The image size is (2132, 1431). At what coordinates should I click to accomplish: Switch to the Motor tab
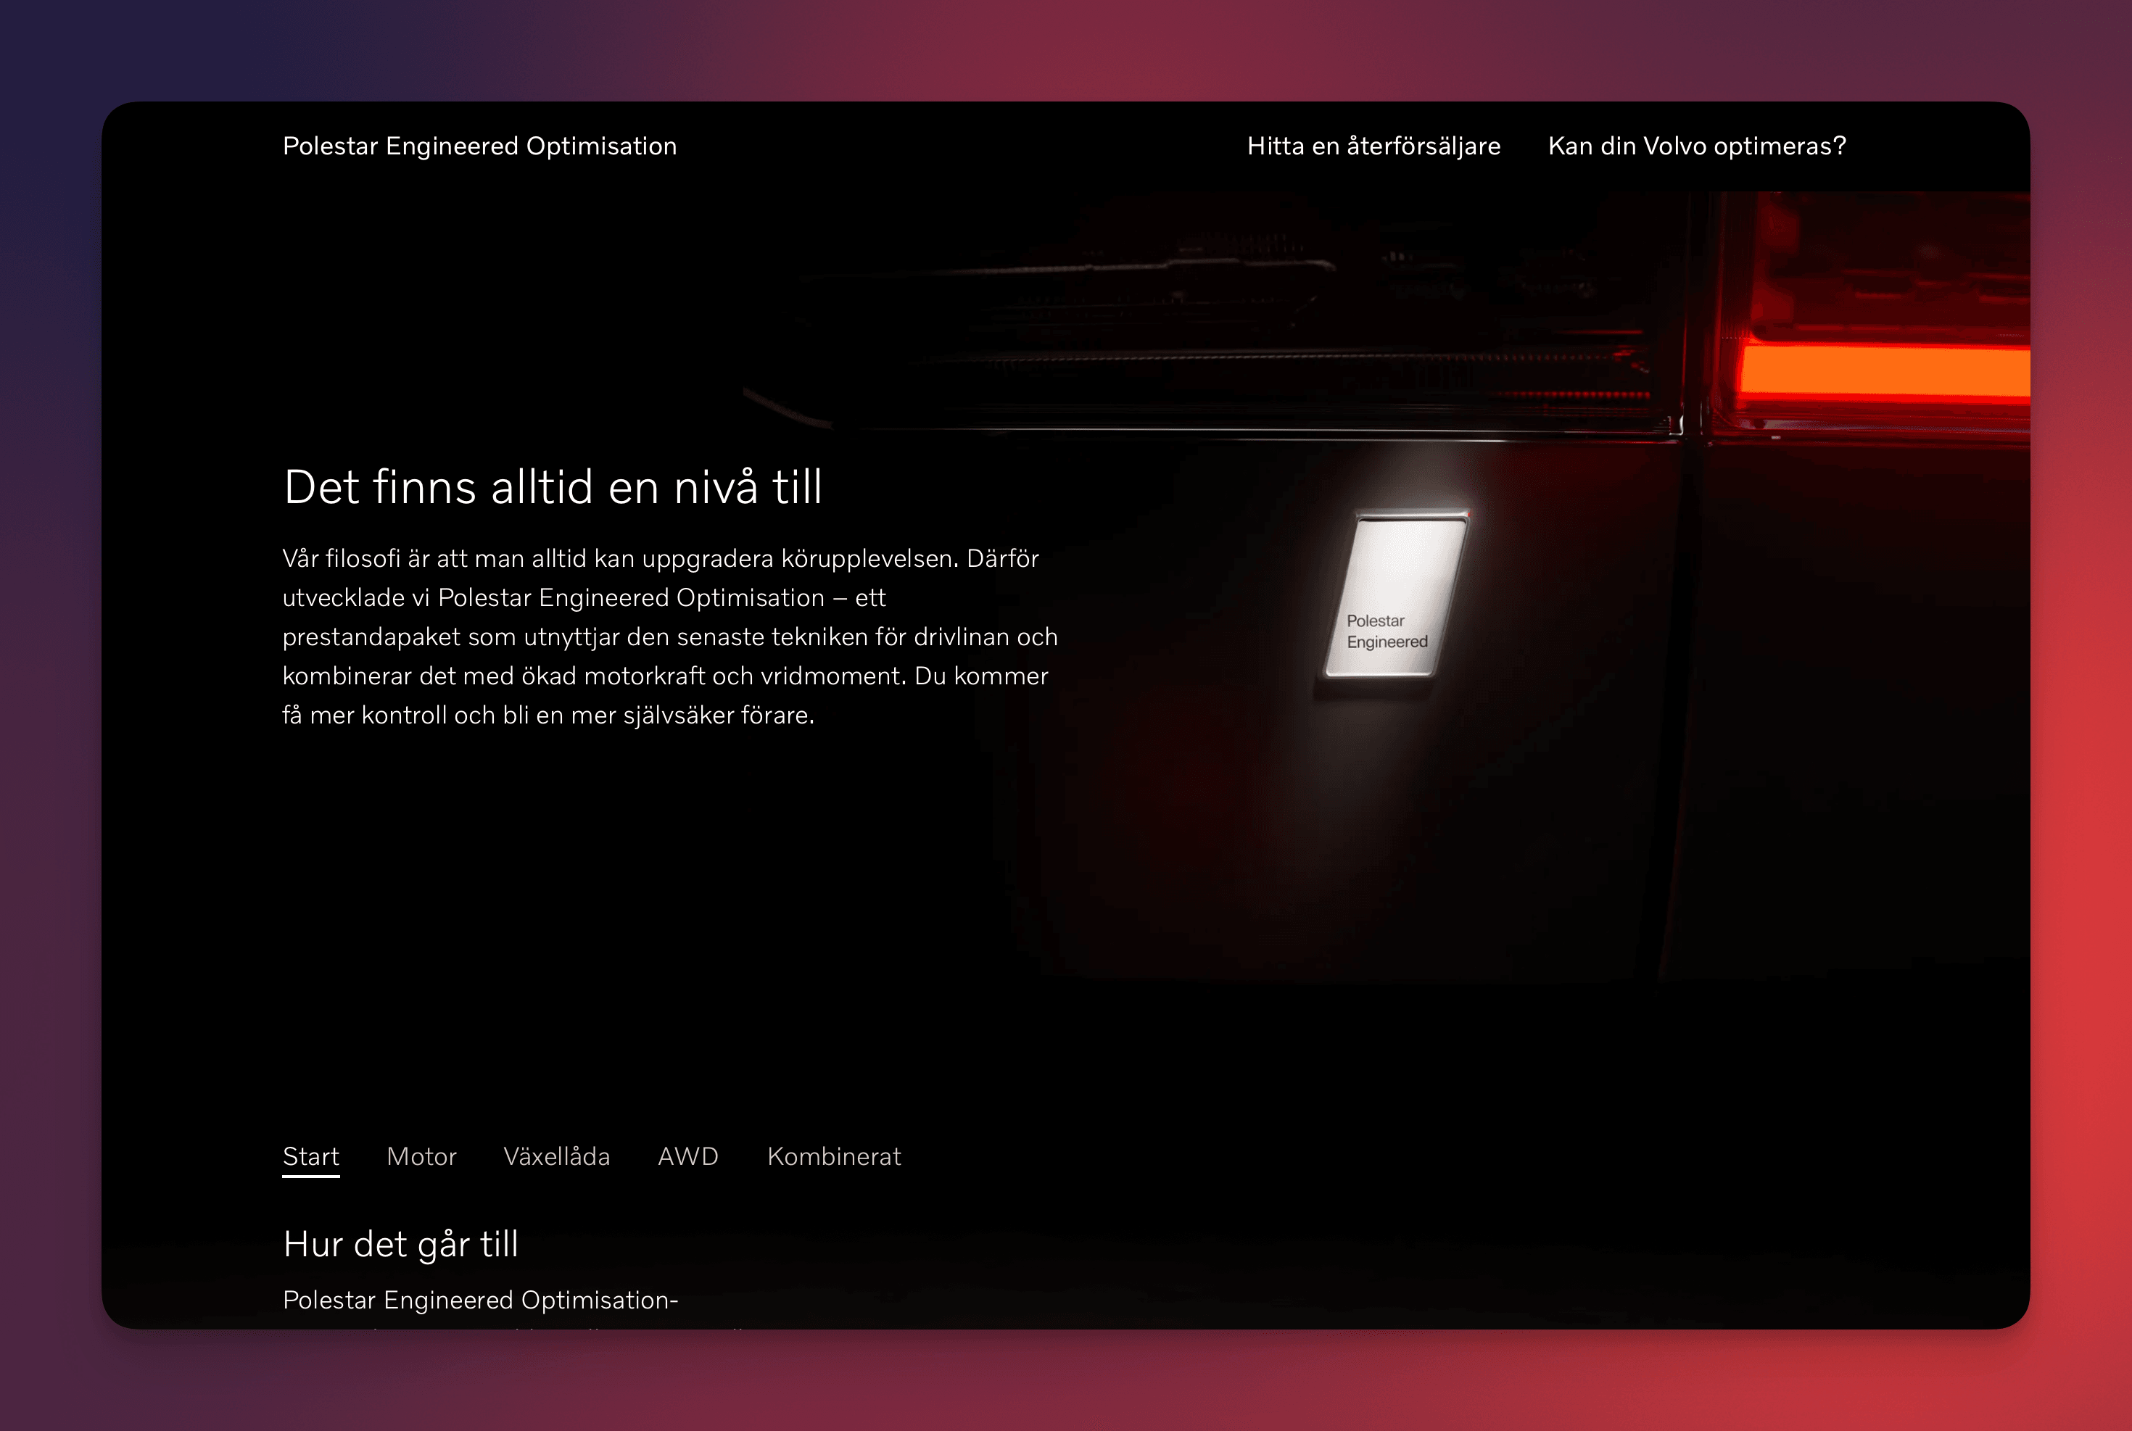pos(421,1156)
